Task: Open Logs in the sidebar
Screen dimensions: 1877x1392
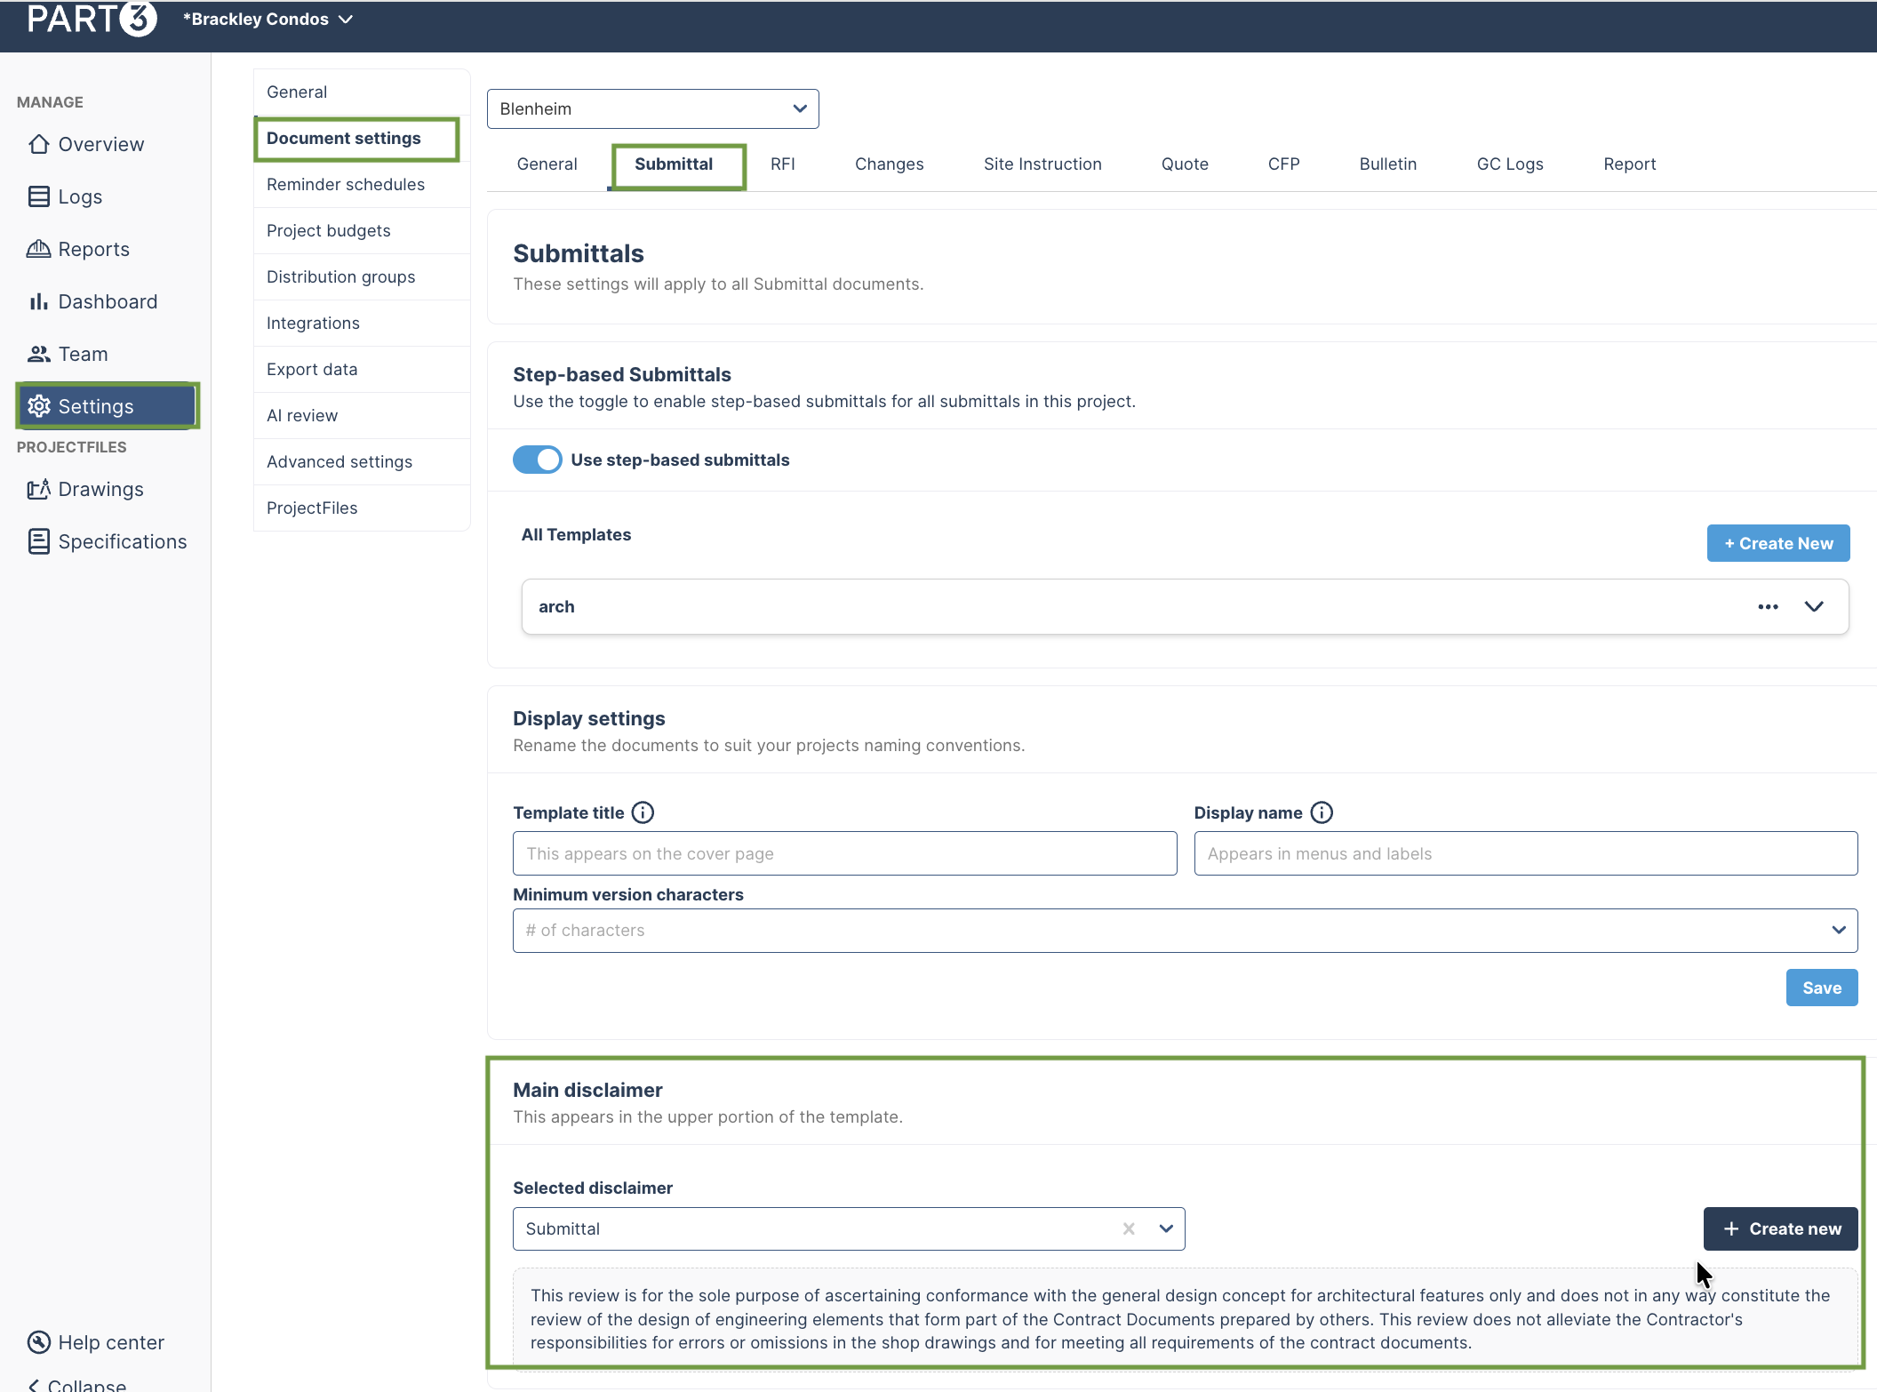Action: [x=66, y=196]
